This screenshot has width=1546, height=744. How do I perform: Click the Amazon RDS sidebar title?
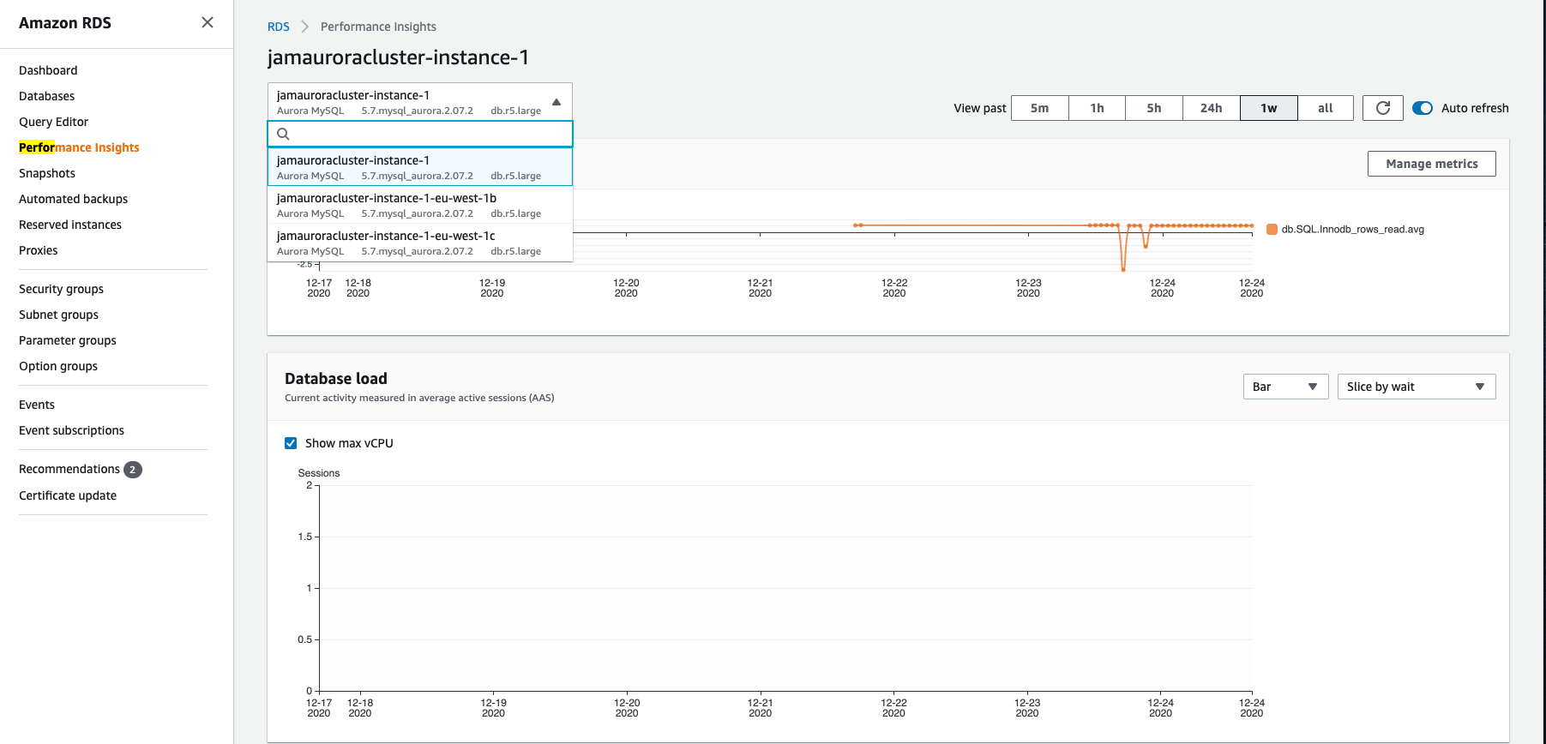(x=65, y=23)
